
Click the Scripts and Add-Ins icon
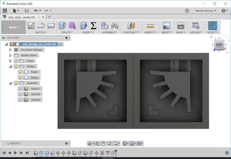tap(196, 26)
